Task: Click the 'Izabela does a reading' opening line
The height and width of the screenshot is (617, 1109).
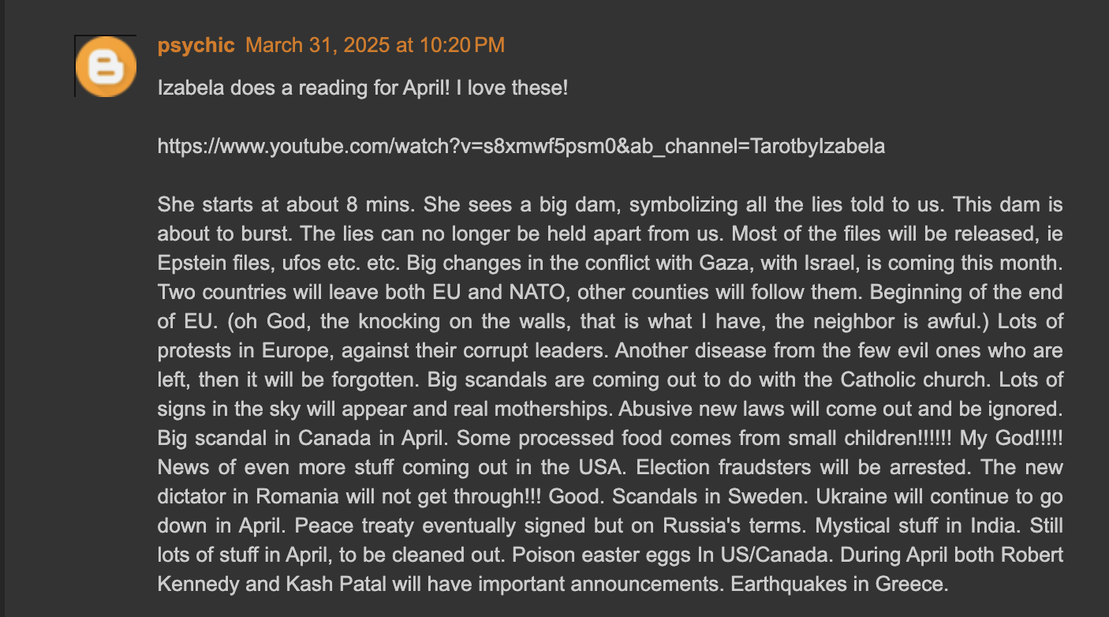Action: pyautogui.click(x=363, y=88)
